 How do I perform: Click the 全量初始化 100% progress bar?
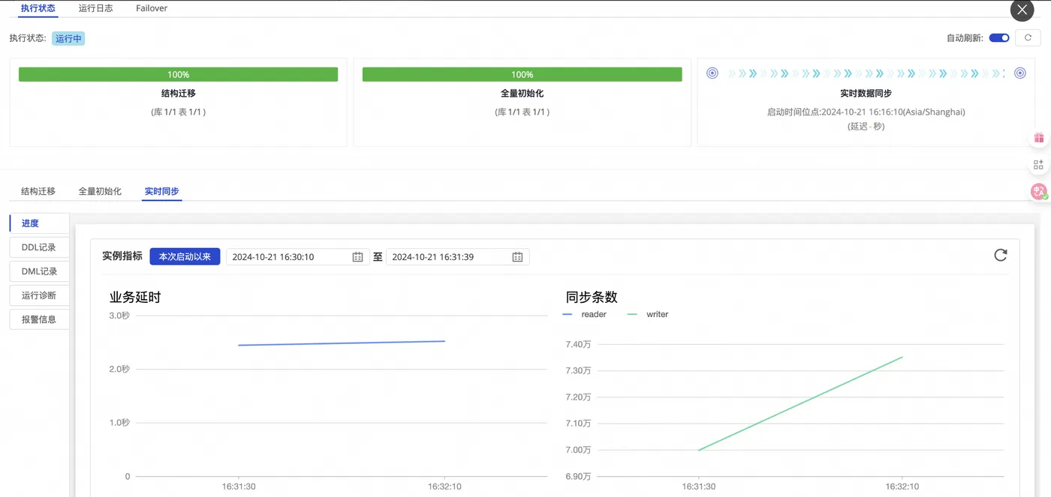tap(522, 74)
